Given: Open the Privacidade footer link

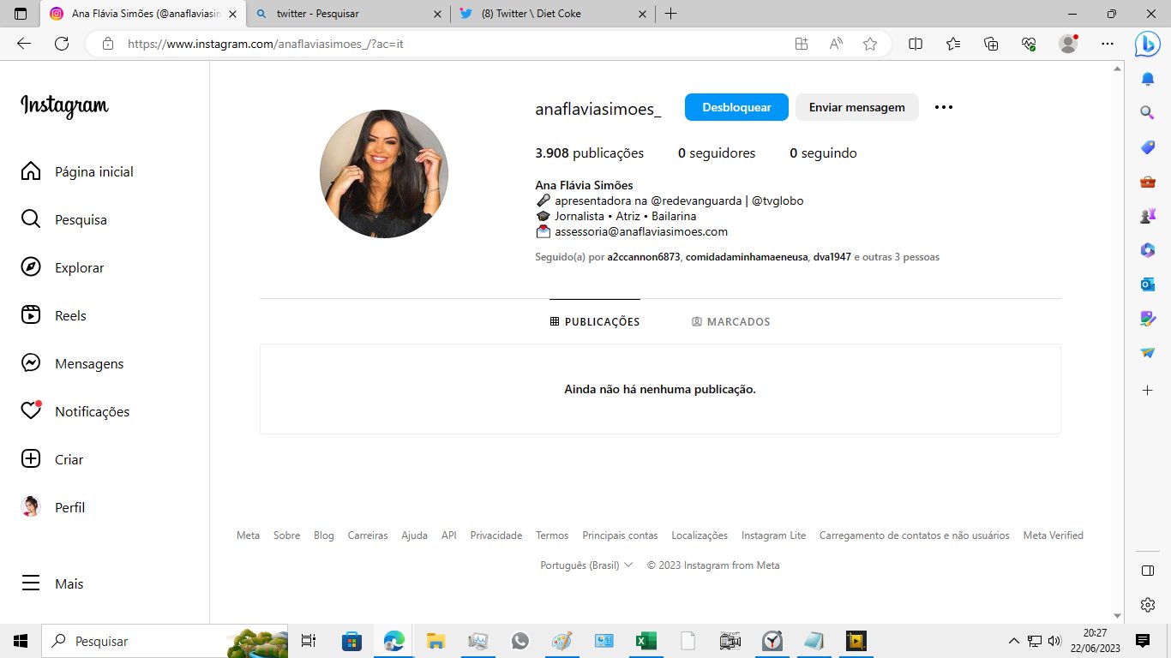Looking at the screenshot, I should coord(495,535).
